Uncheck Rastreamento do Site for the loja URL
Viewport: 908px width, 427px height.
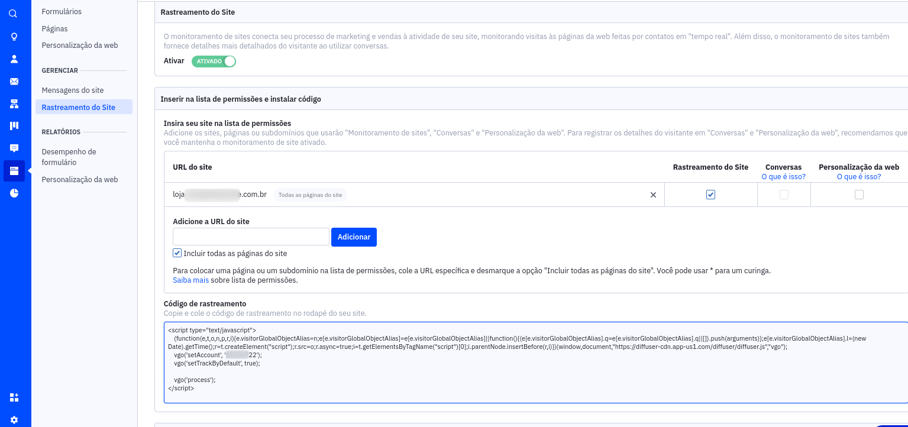click(710, 195)
